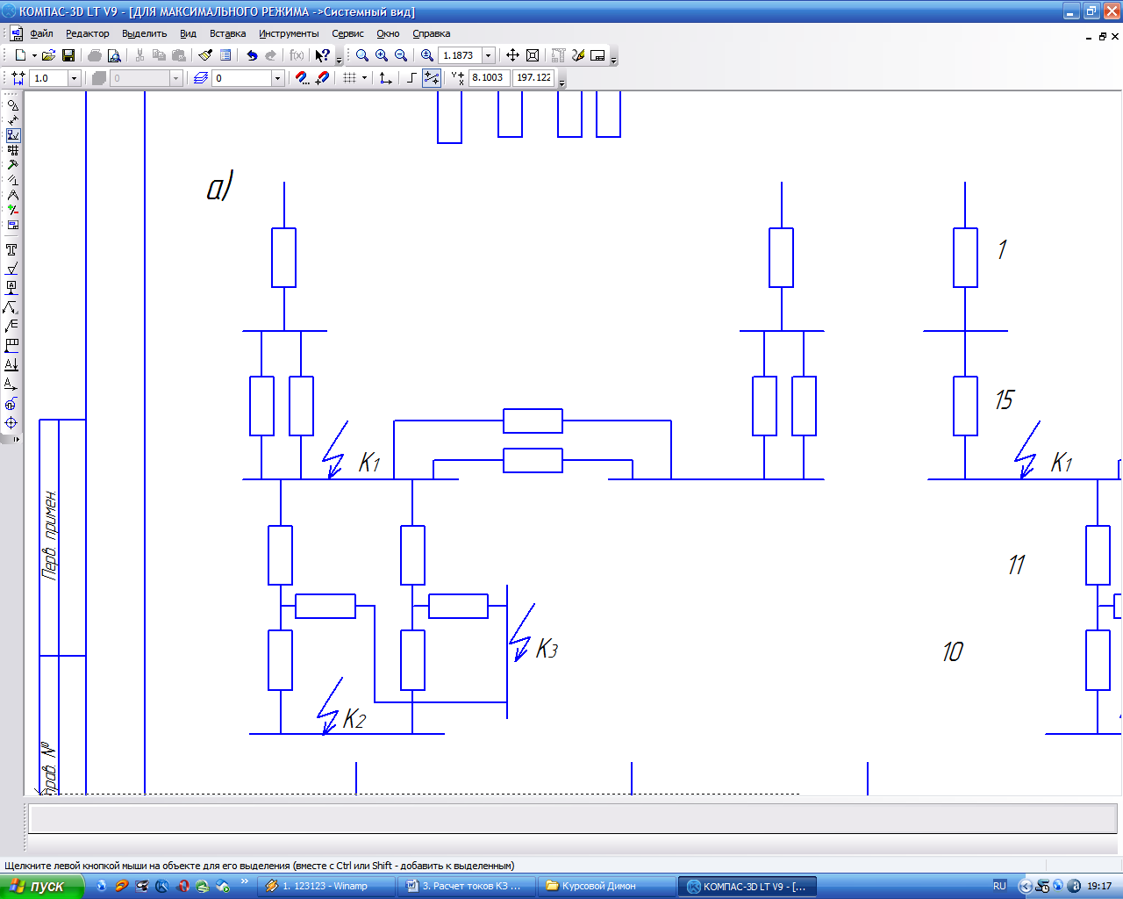Click the Y coordinate field 197.122
Screen dimensions: 1123x899
point(534,77)
